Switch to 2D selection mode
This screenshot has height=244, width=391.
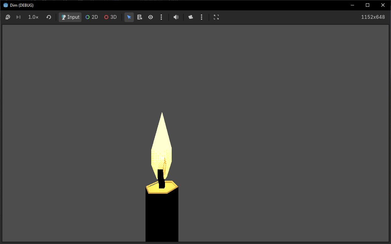coord(92,17)
